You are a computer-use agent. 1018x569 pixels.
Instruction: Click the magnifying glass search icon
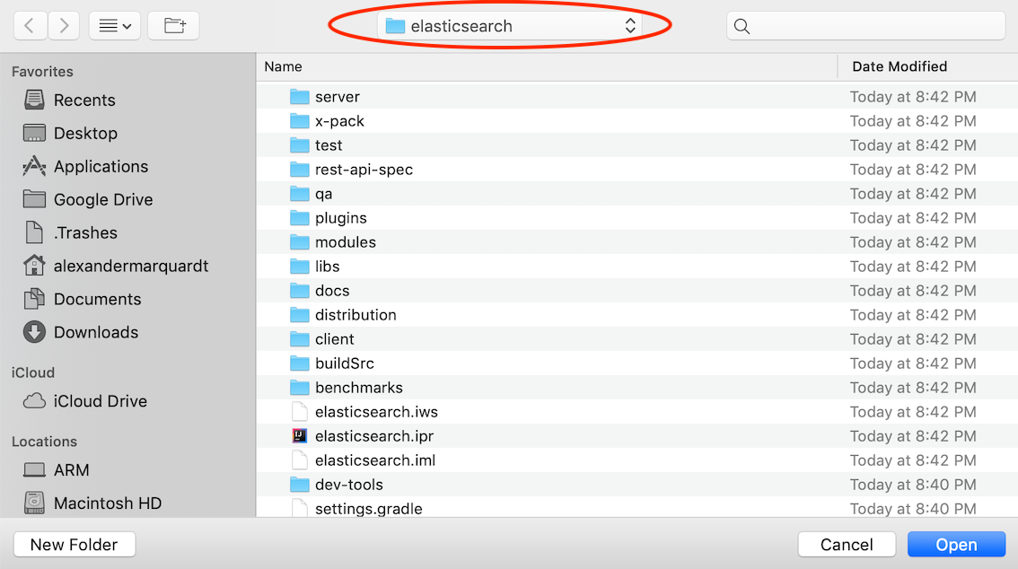[742, 26]
